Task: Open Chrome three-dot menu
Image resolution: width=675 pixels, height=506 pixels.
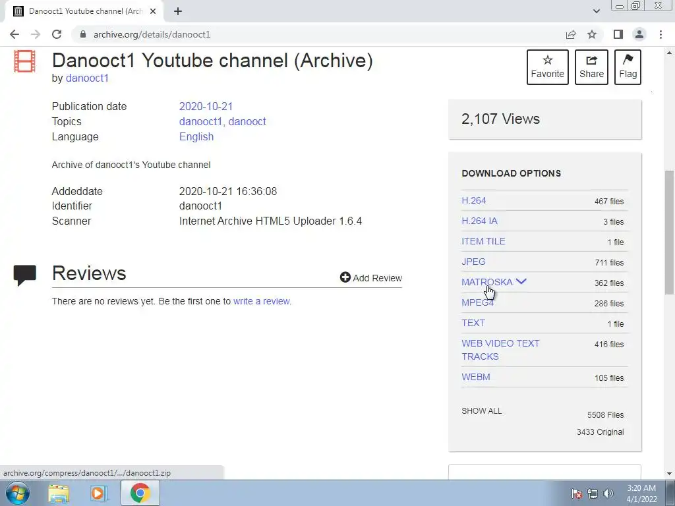Action: click(x=660, y=34)
